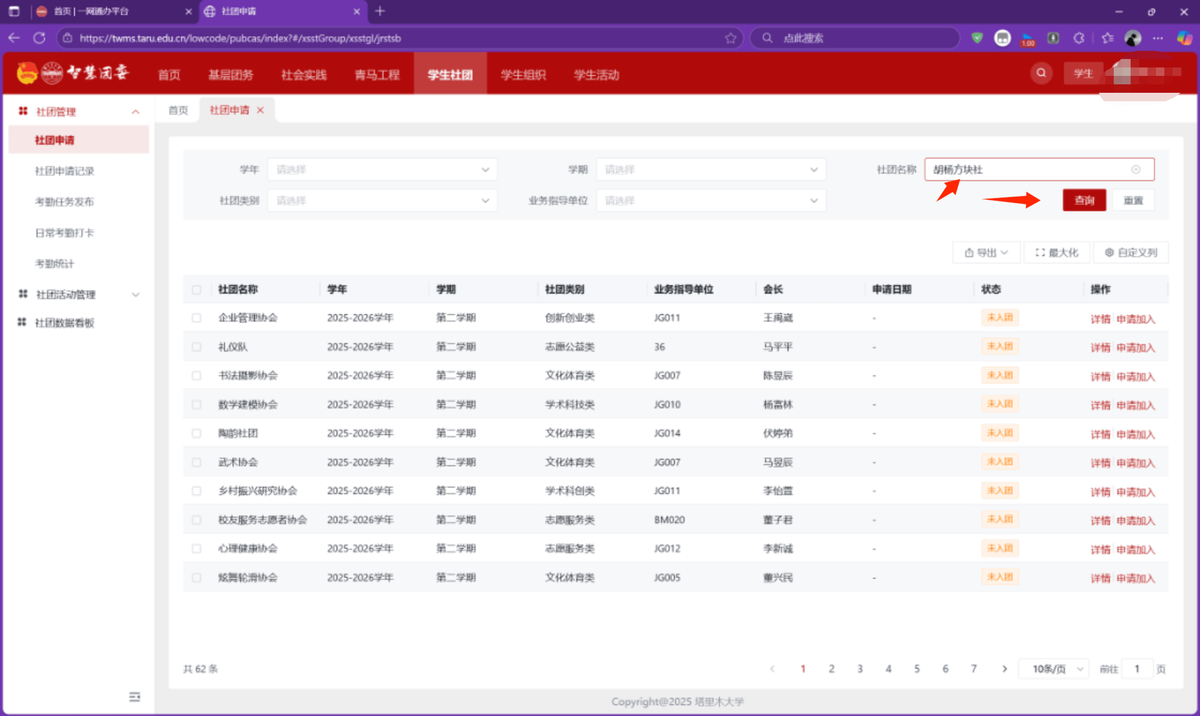
Task: Check the box for 武术协会 row
Action: [x=196, y=462]
